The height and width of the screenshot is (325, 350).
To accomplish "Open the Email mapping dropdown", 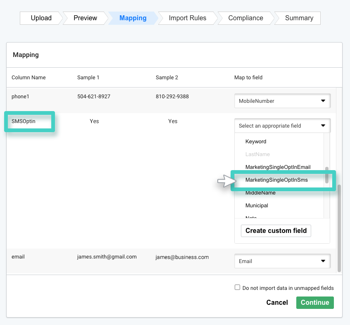I will tap(282, 261).
